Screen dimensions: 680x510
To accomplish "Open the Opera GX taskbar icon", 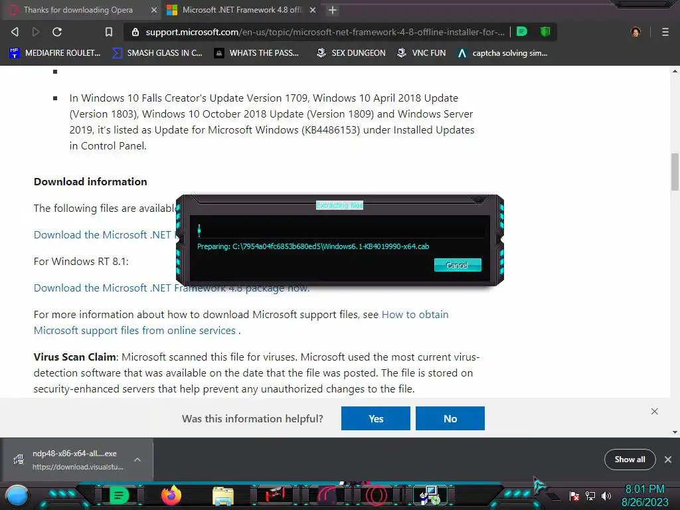I will (327, 495).
